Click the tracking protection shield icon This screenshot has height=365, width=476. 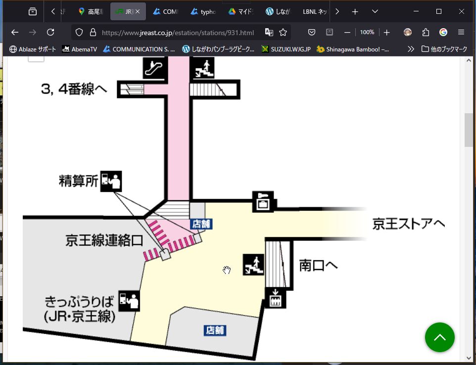tap(79, 33)
